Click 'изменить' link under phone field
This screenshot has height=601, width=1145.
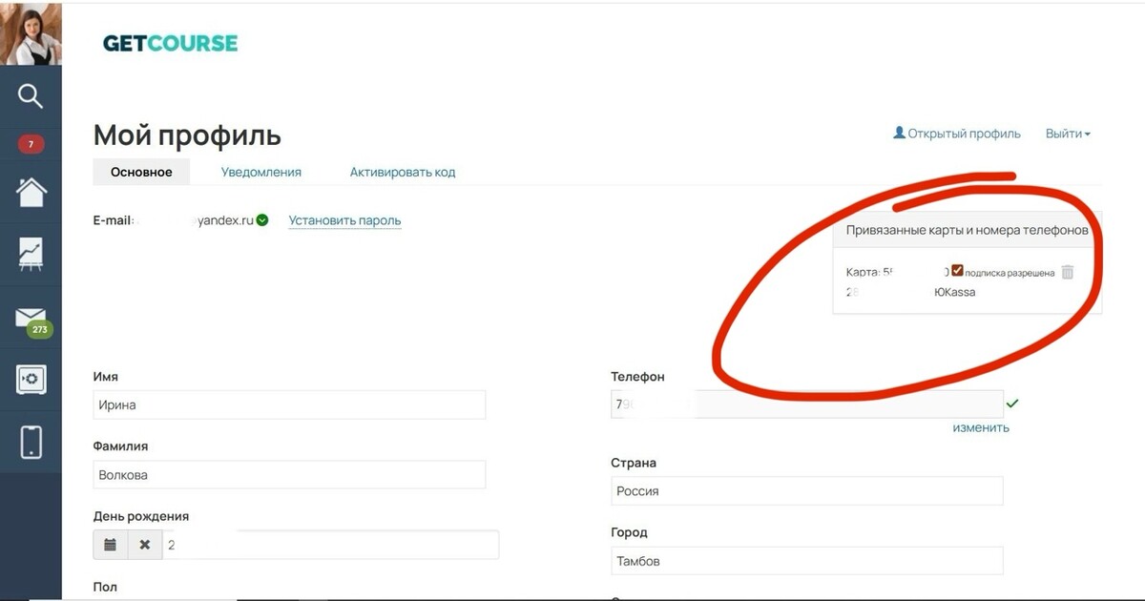[980, 427]
